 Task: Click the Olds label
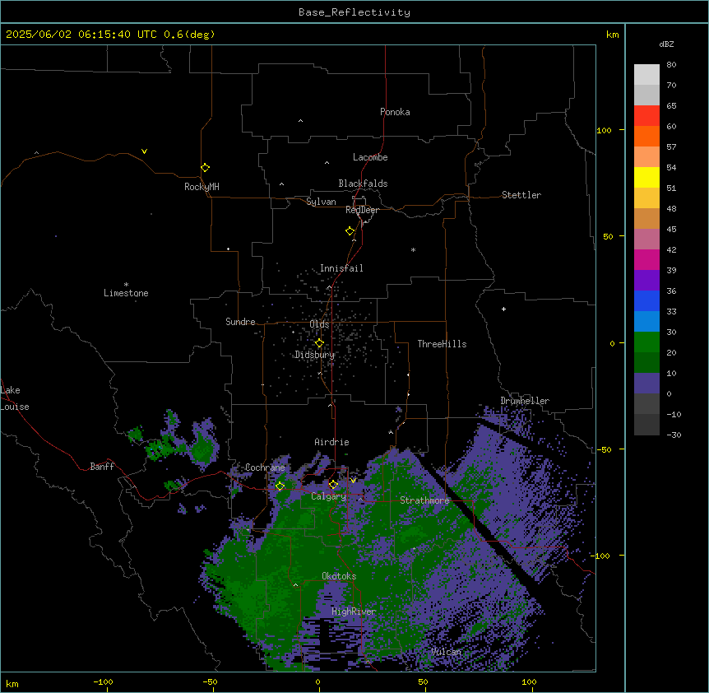[x=319, y=324]
